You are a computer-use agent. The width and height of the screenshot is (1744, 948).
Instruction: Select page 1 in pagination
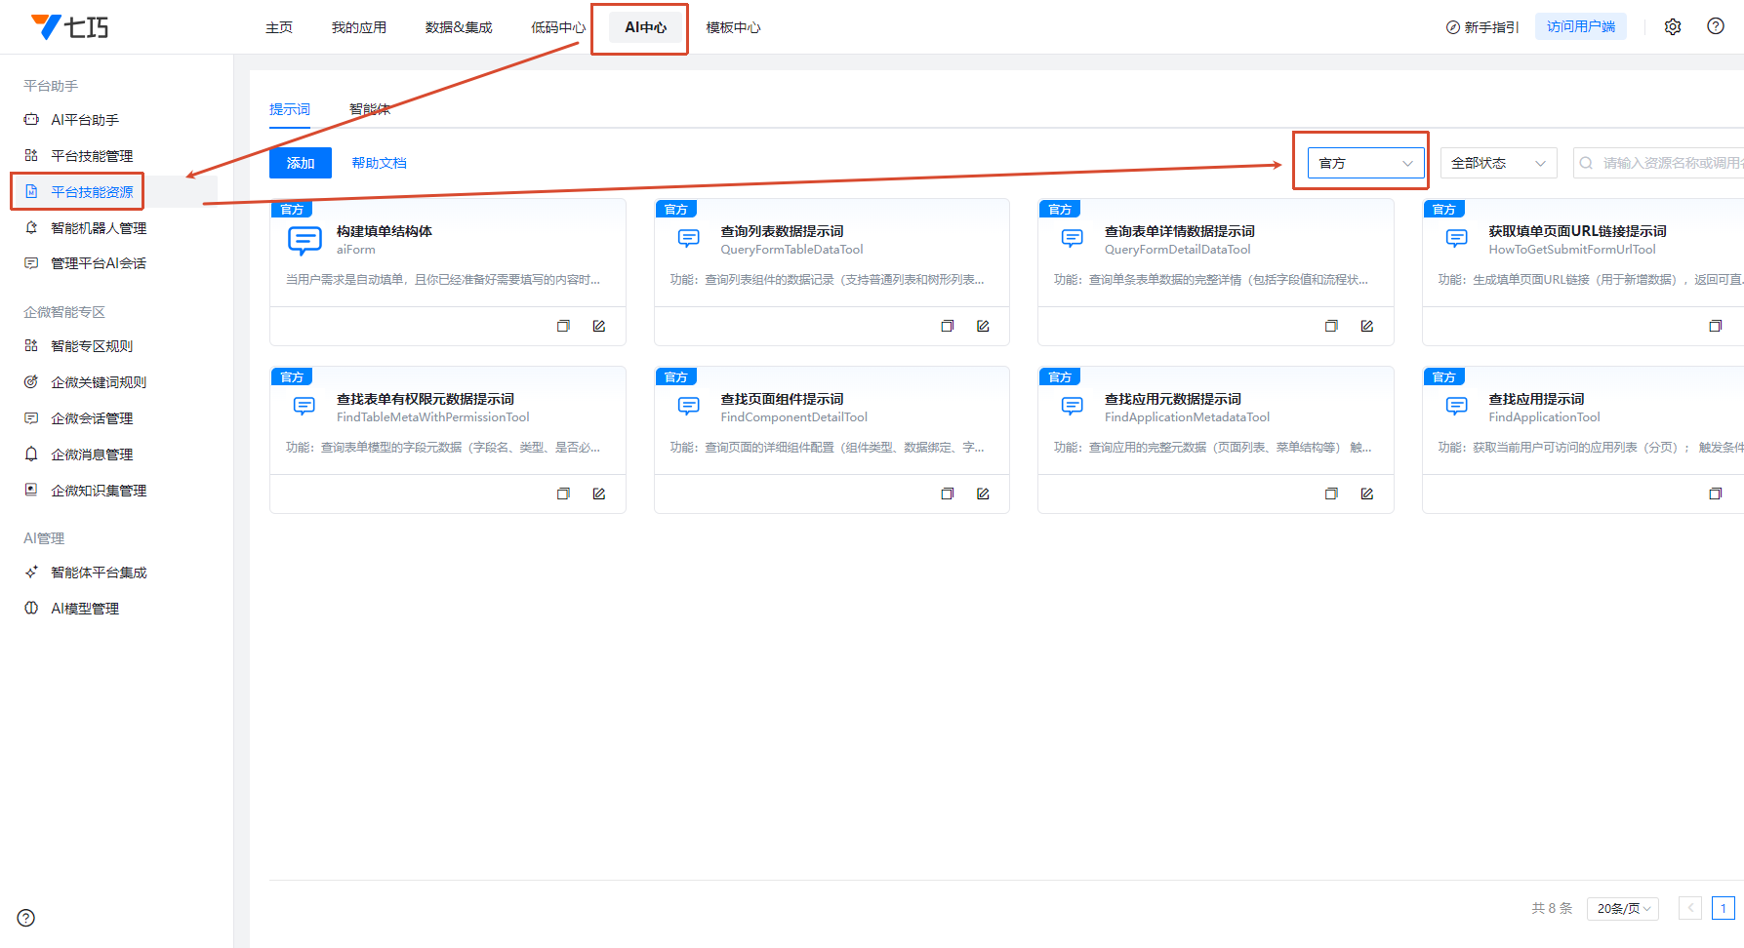[x=1724, y=908]
